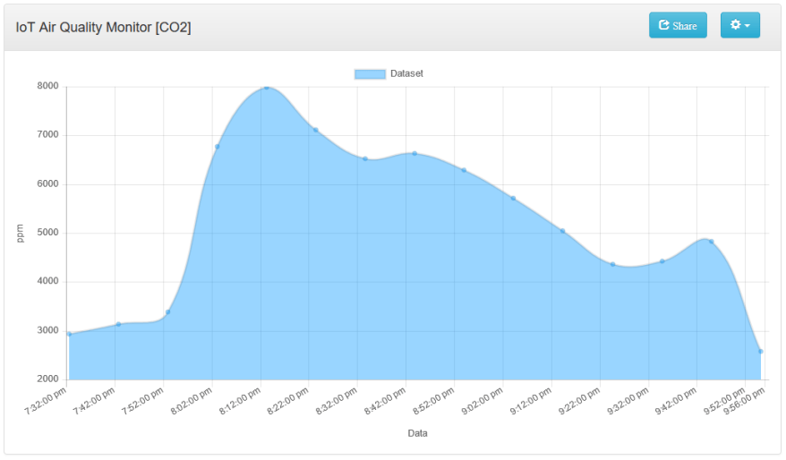This screenshot has width=786, height=460.
Task: Click the Dataset legend label text
Action: click(406, 74)
